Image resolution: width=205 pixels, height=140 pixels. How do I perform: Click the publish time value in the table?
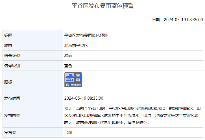(x=84, y=98)
